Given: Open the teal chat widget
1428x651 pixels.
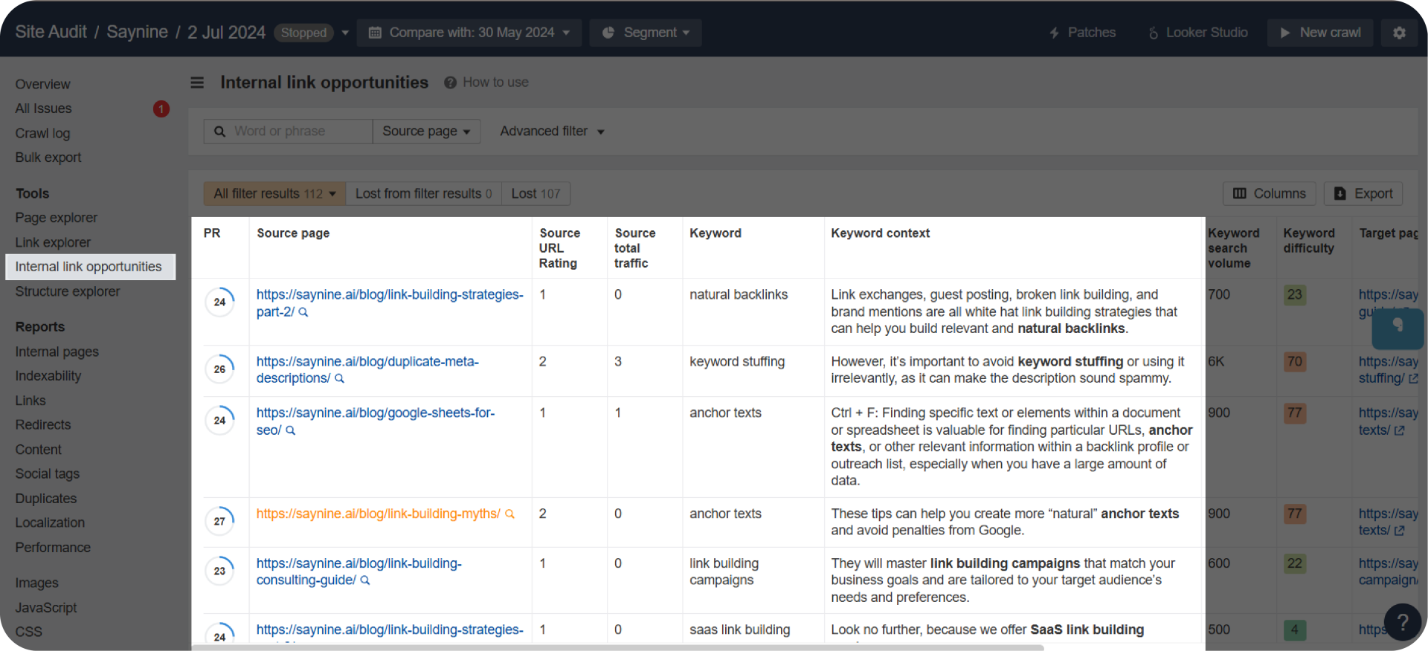Looking at the screenshot, I should click(x=1398, y=328).
